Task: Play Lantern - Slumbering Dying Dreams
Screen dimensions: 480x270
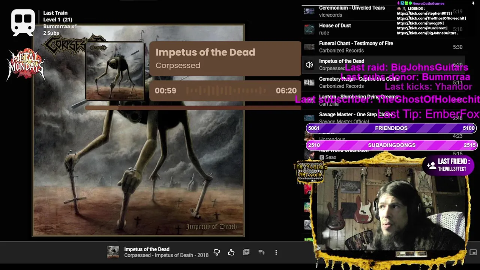Action: [358, 97]
